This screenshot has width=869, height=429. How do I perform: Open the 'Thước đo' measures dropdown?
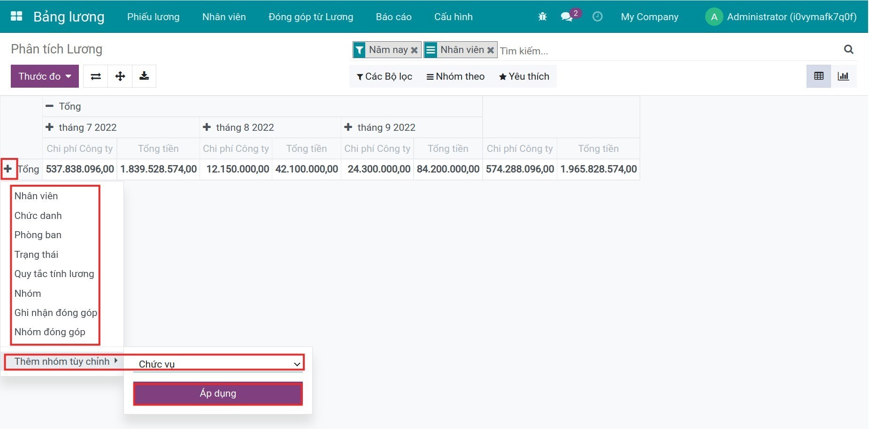(x=45, y=76)
